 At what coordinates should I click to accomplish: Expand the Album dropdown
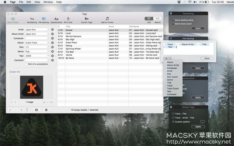(48, 43)
